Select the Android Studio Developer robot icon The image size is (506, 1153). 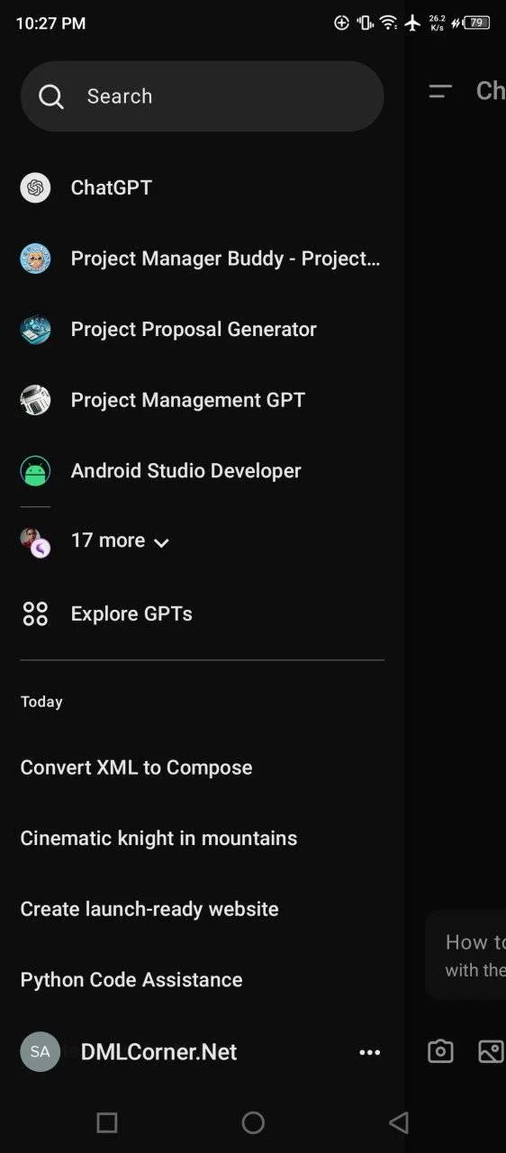pos(35,470)
